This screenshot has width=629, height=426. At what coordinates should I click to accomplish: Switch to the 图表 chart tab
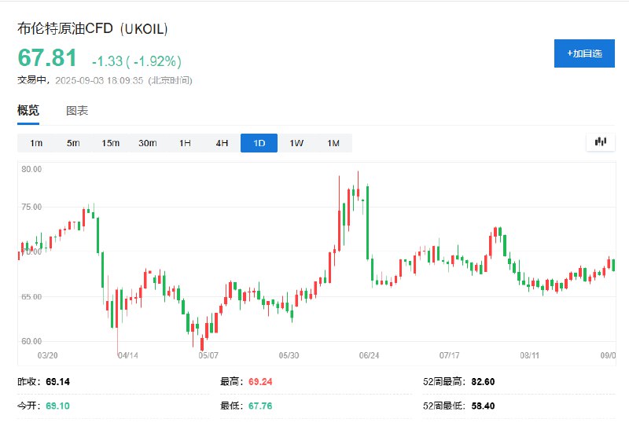(x=77, y=111)
